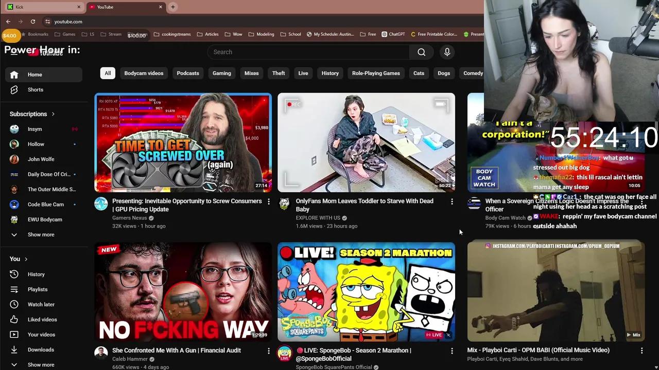
Task: Filter by Gaming chip
Action: 222,73
